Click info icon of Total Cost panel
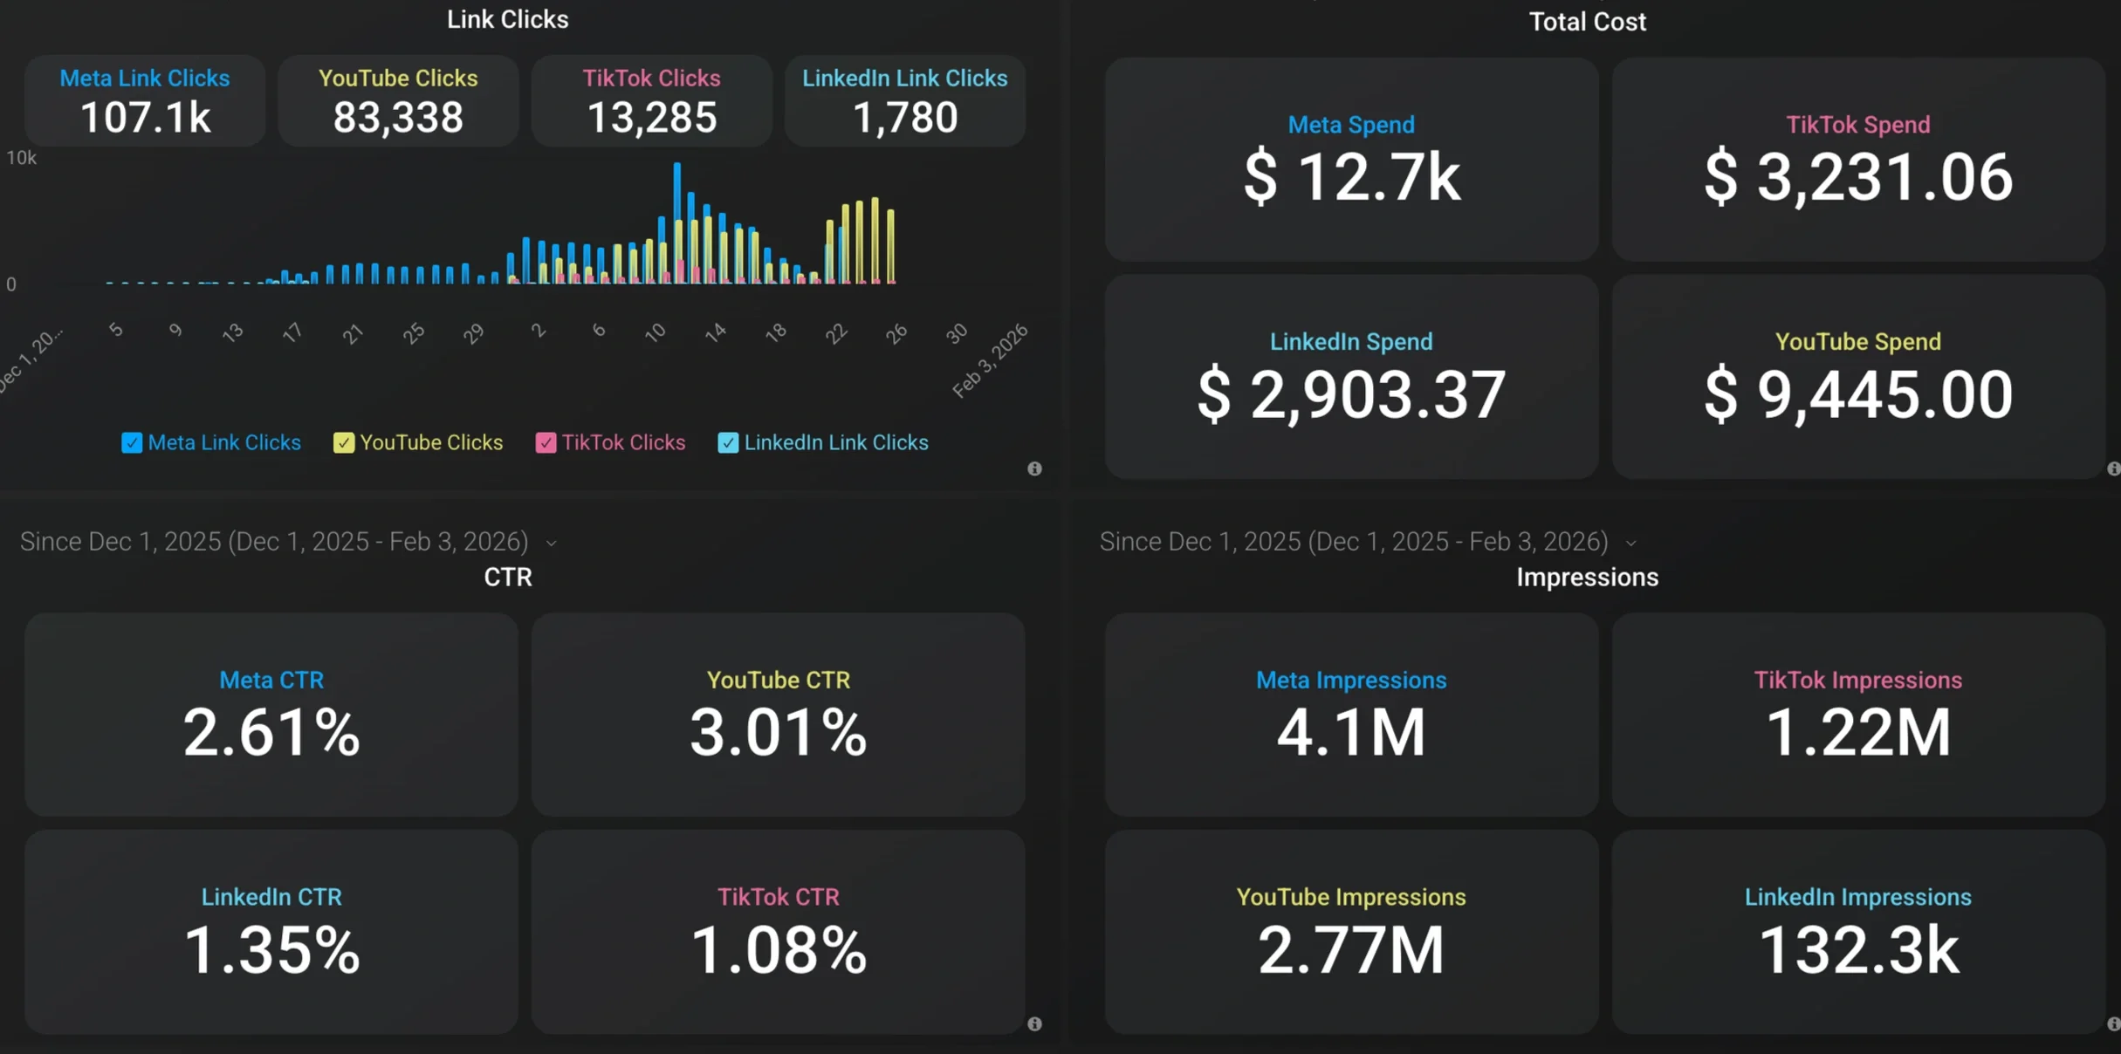Screen dimensions: 2121x1054 (2113, 469)
